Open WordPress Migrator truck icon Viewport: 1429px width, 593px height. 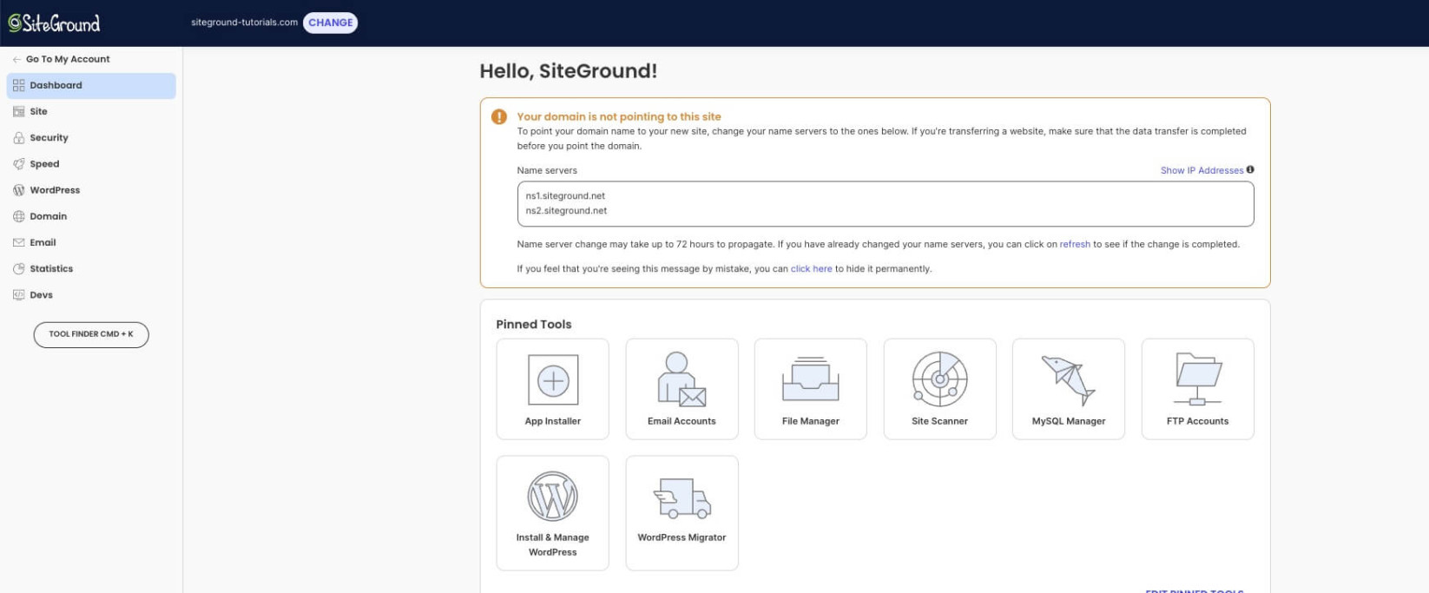(682, 498)
